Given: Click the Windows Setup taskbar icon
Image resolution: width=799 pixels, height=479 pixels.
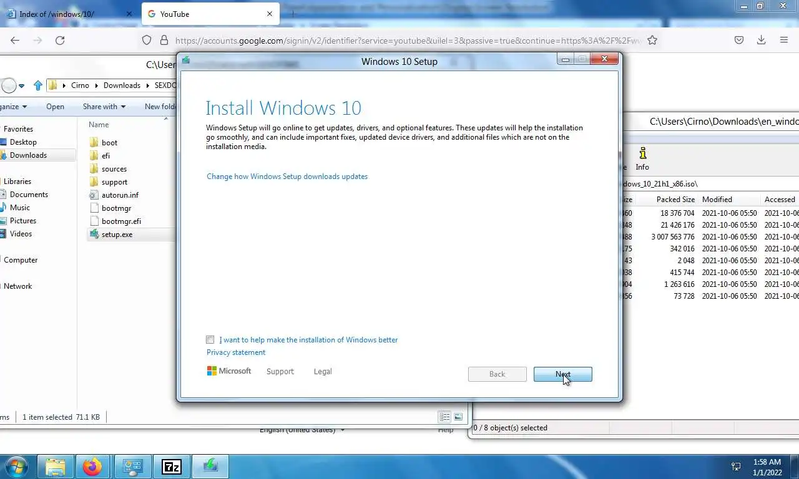Looking at the screenshot, I should point(210,467).
